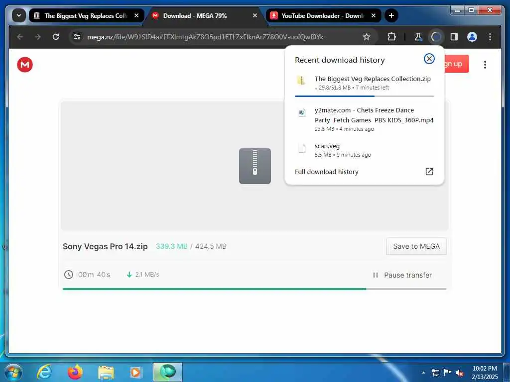510x382 pixels.
Task: Click the MEGA green transfer progress bar
Action: 255,289
